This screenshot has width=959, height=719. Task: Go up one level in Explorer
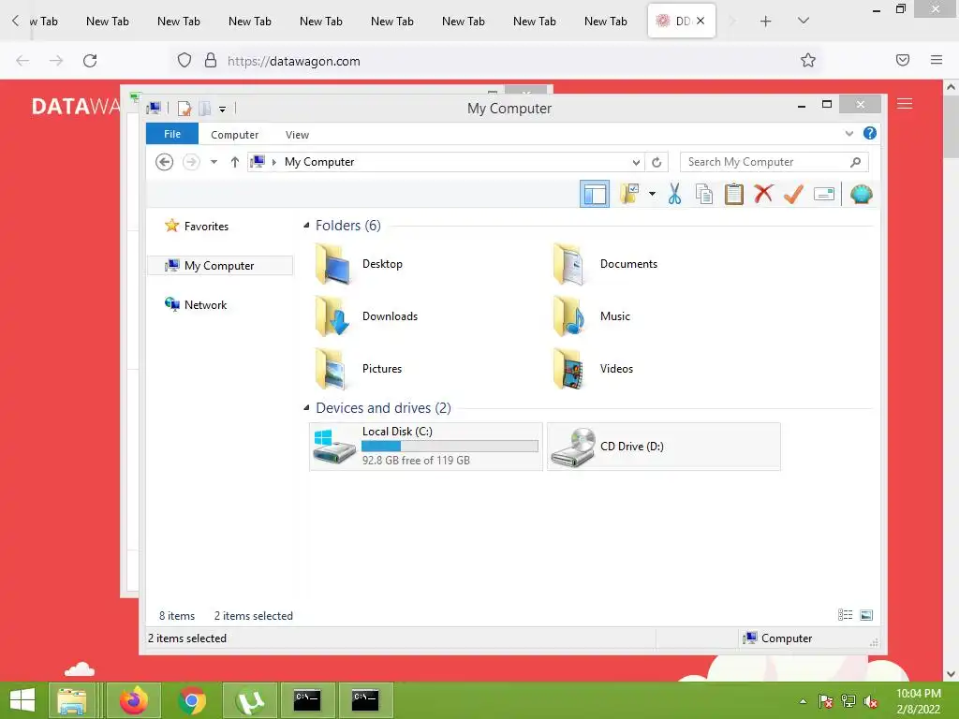[x=235, y=162]
